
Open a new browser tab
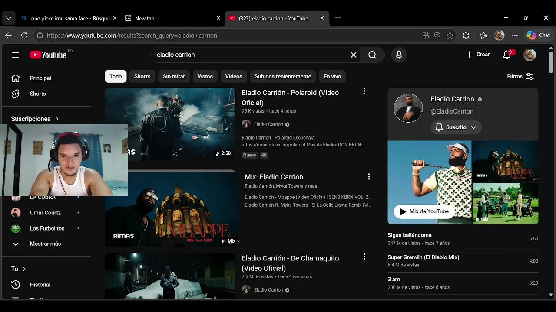(338, 18)
